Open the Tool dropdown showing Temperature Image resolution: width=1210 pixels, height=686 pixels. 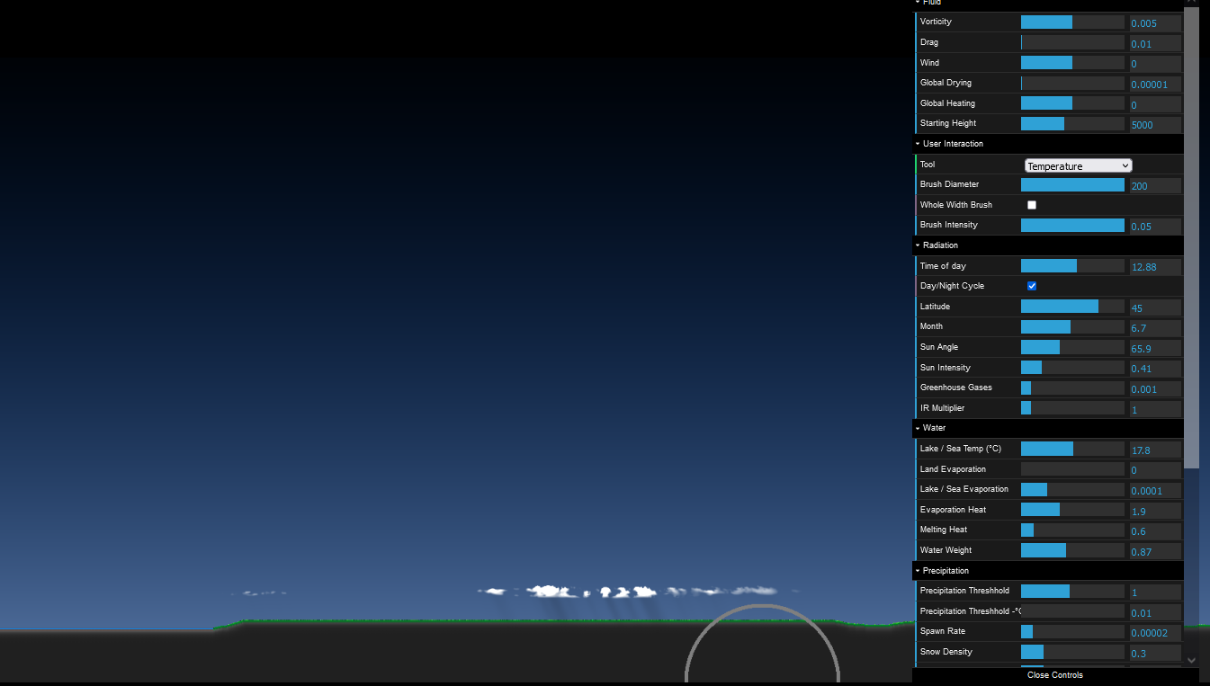(x=1078, y=165)
